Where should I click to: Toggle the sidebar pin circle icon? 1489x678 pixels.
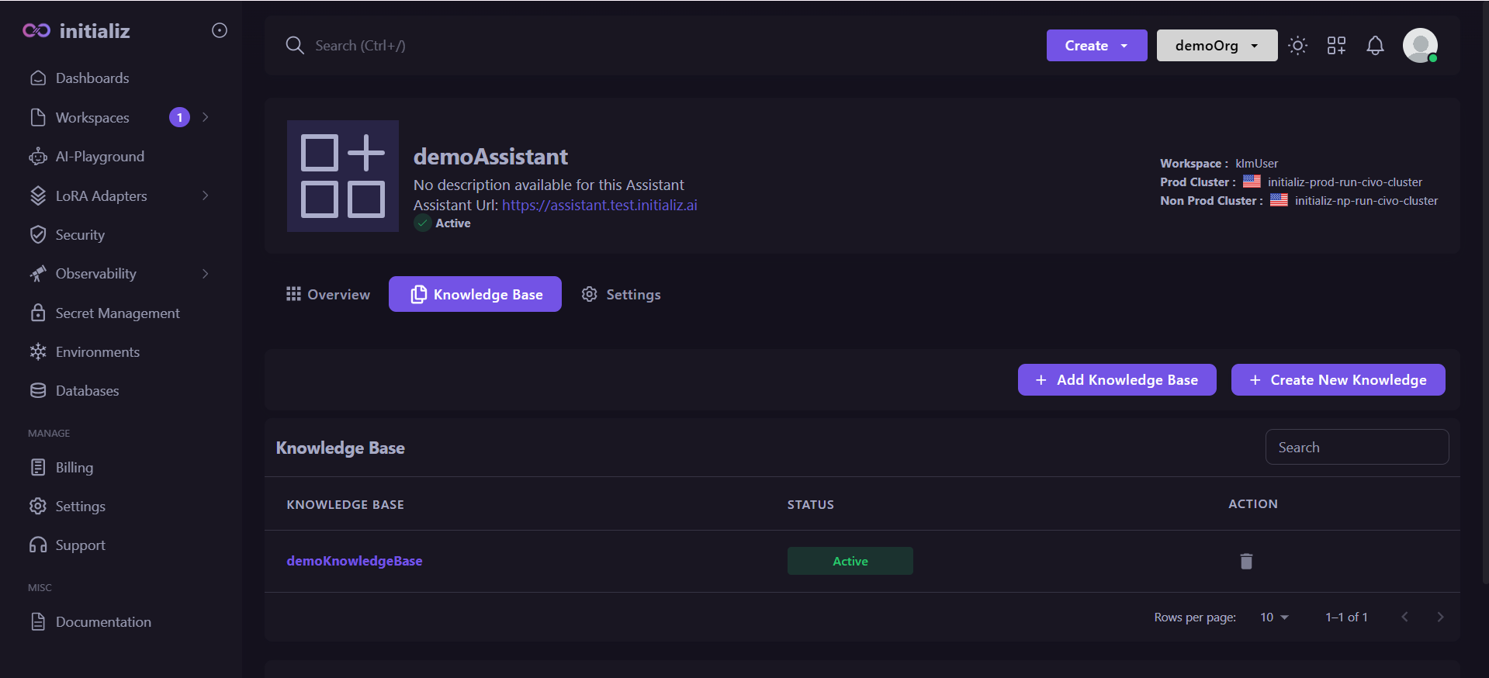pyautogui.click(x=220, y=30)
